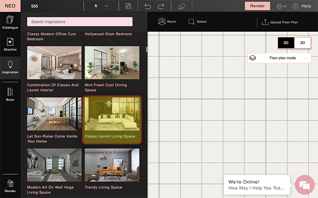Click Classy Modern Office Cum Bedroom title
This screenshot has height=198, width=318.
[x=52, y=37]
